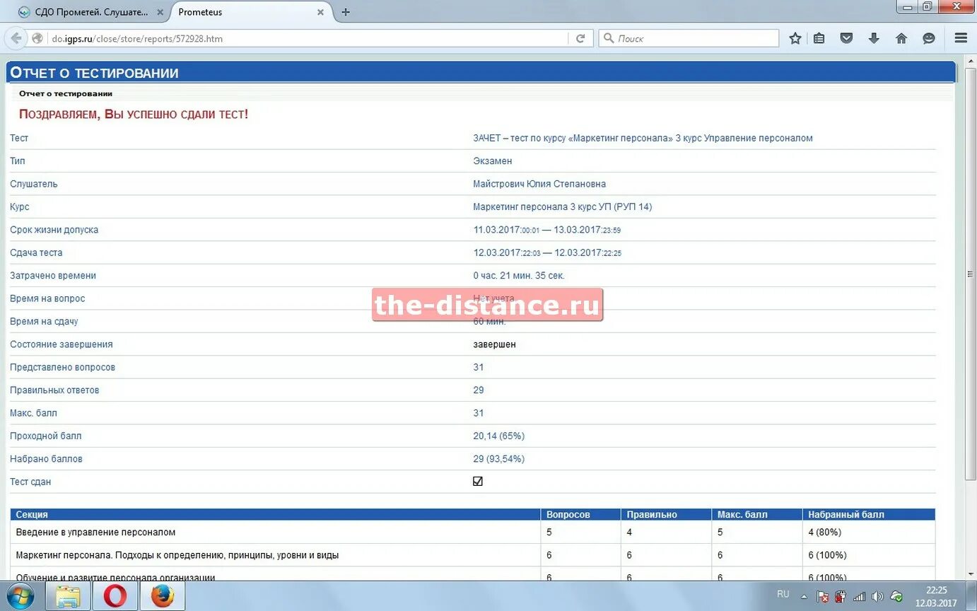
Task: Click the scored points 29 (93,54%)
Action: pos(499,459)
